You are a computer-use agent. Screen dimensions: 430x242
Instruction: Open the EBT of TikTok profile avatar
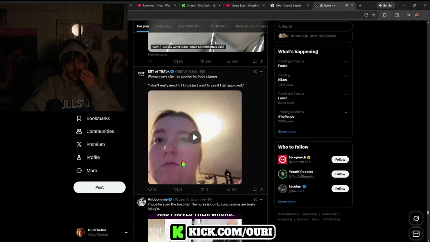pyautogui.click(x=141, y=73)
